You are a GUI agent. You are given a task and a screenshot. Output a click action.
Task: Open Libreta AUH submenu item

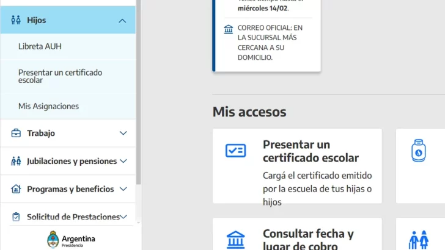(40, 46)
